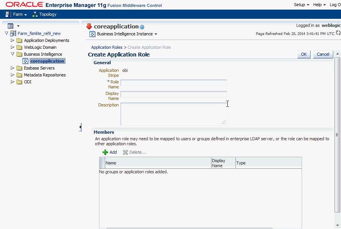This screenshot has width=341, height=229.
Task: Click the OK button
Action: click(x=304, y=54)
